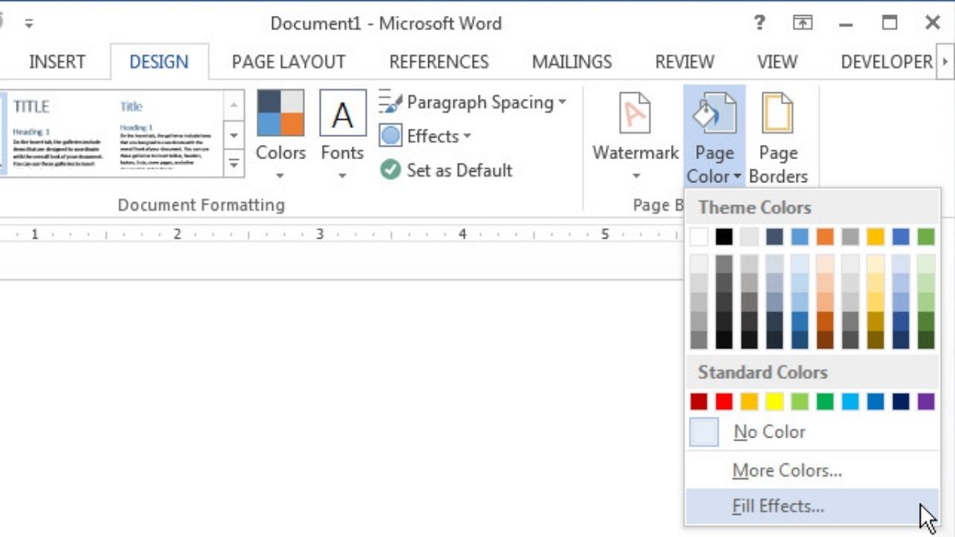Pick the red standard color swatch

coord(723,402)
